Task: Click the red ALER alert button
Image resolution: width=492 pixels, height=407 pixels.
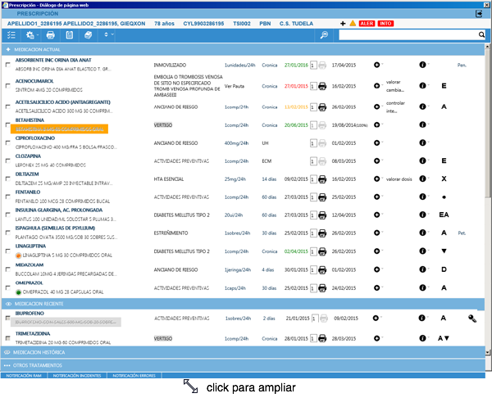Action: [367, 23]
